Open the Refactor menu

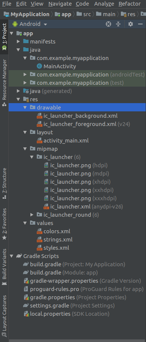click(129, 4)
